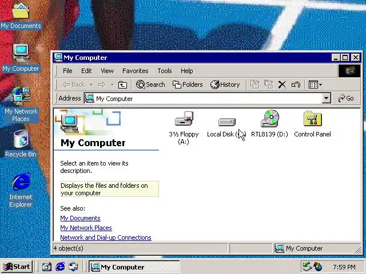This screenshot has height=274, width=366.
Task: Open the View menu
Action: click(x=107, y=71)
